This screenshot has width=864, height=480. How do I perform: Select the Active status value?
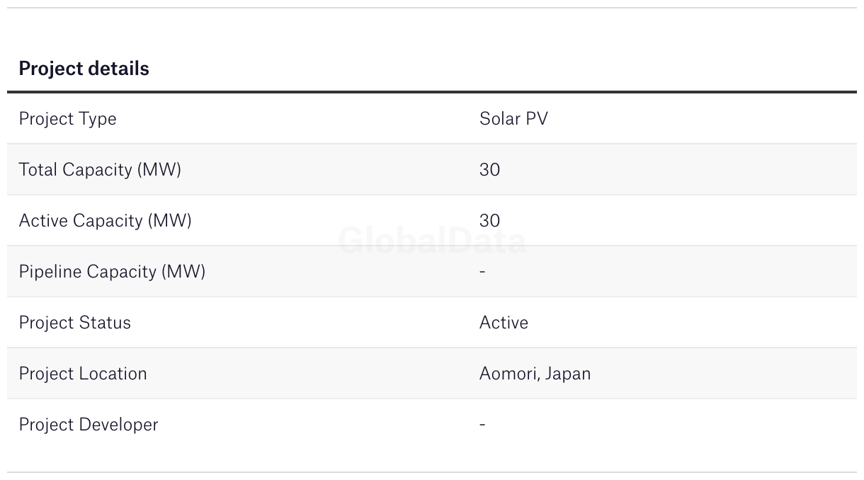click(x=504, y=323)
